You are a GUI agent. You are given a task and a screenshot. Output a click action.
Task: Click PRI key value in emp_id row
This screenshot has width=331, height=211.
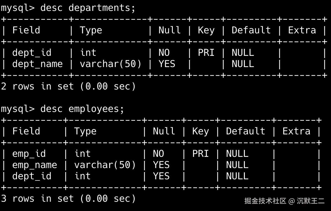200,154
